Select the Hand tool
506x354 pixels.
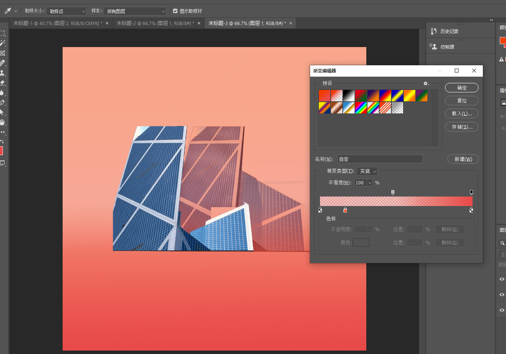click(2, 122)
